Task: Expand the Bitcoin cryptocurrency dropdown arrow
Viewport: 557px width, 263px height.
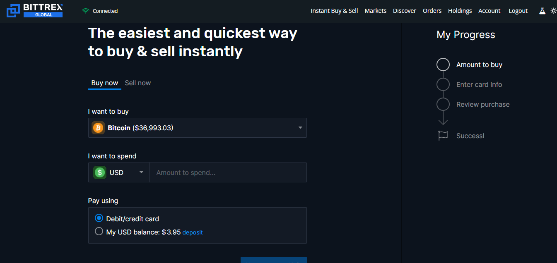Action: coord(300,128)
